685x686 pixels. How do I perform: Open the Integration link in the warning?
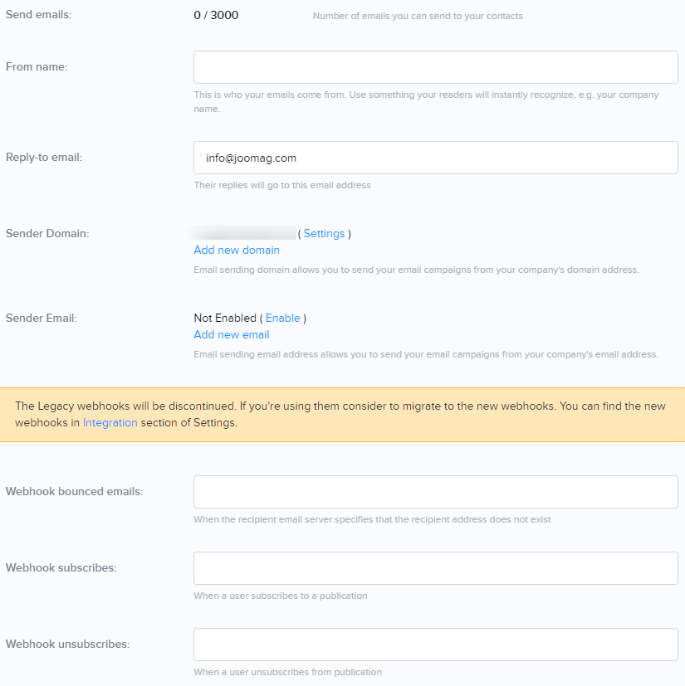[110, 423]
